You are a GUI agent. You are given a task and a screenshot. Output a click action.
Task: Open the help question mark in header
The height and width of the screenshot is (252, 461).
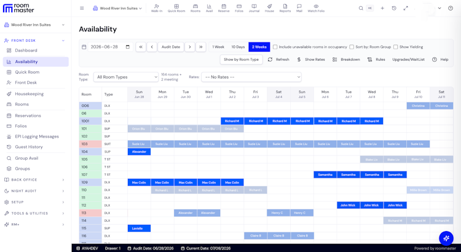[451, 8]
